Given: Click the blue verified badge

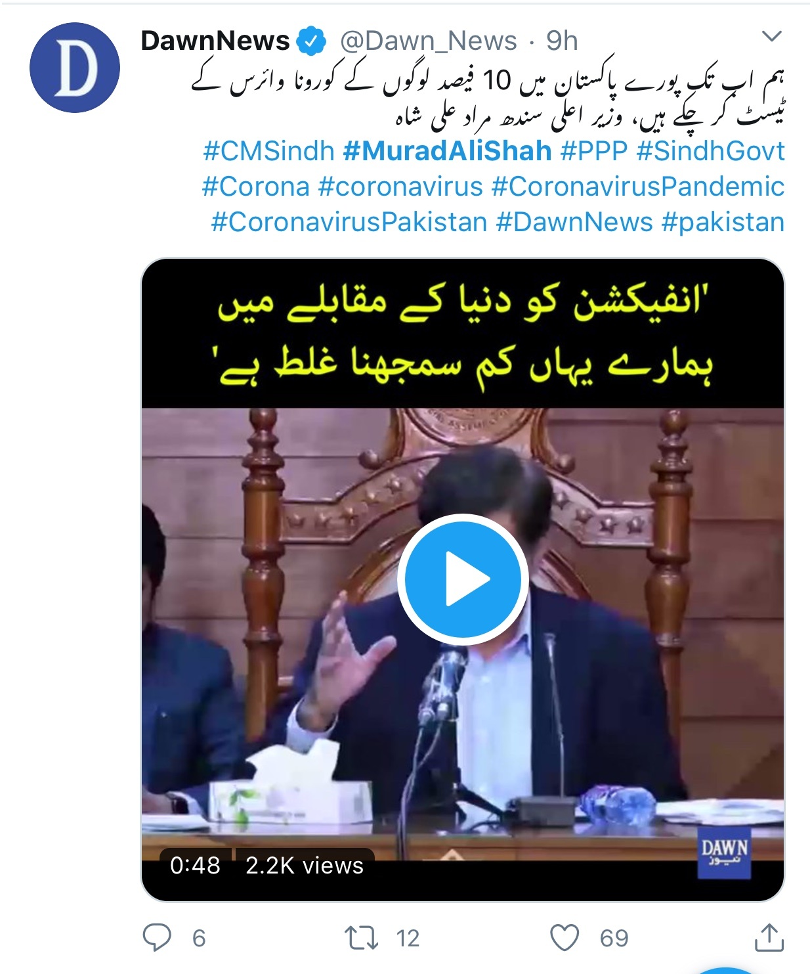Looking at the screenshot, I should [x=312, y=41].
